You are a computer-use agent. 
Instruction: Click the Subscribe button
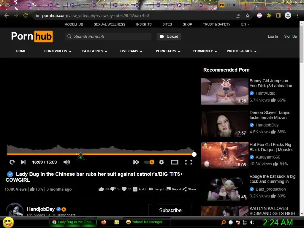(x=170, y=210)
